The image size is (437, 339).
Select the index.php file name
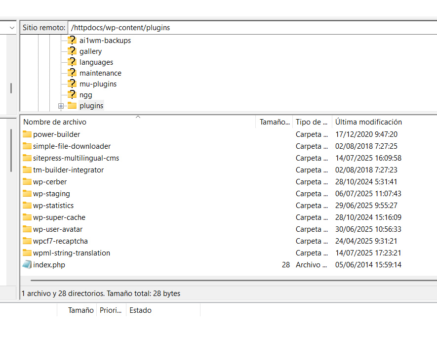[x=49, y=264]
